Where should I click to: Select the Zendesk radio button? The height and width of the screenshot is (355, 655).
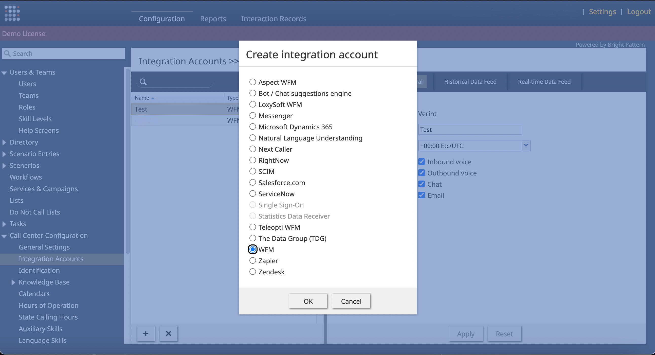tap(252, 272)
